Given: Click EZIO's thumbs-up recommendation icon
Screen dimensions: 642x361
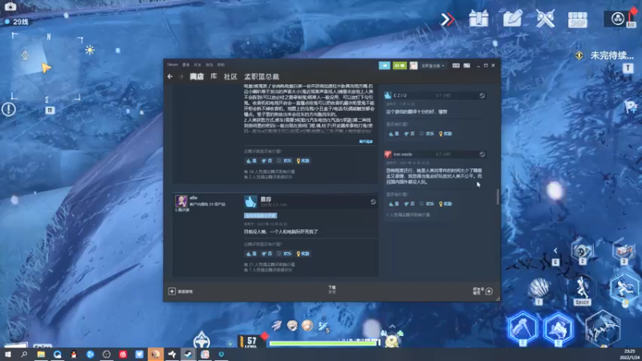Looking at the screenshot, I should (388, 95).
